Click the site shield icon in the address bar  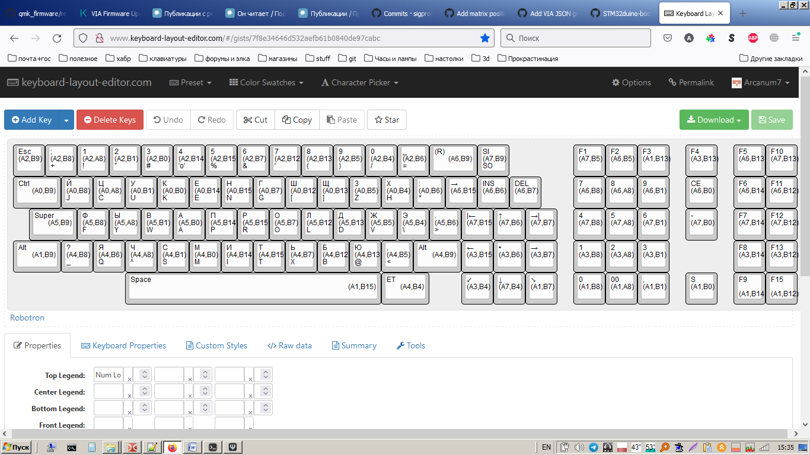point(84,38)
